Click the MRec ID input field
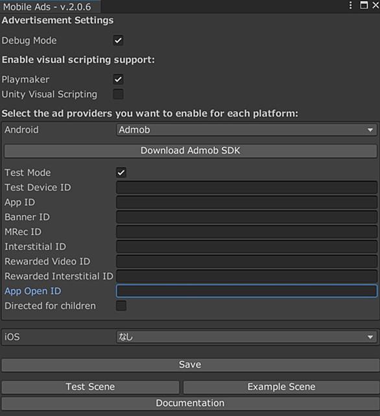380x416 pixels. point(246,232)
